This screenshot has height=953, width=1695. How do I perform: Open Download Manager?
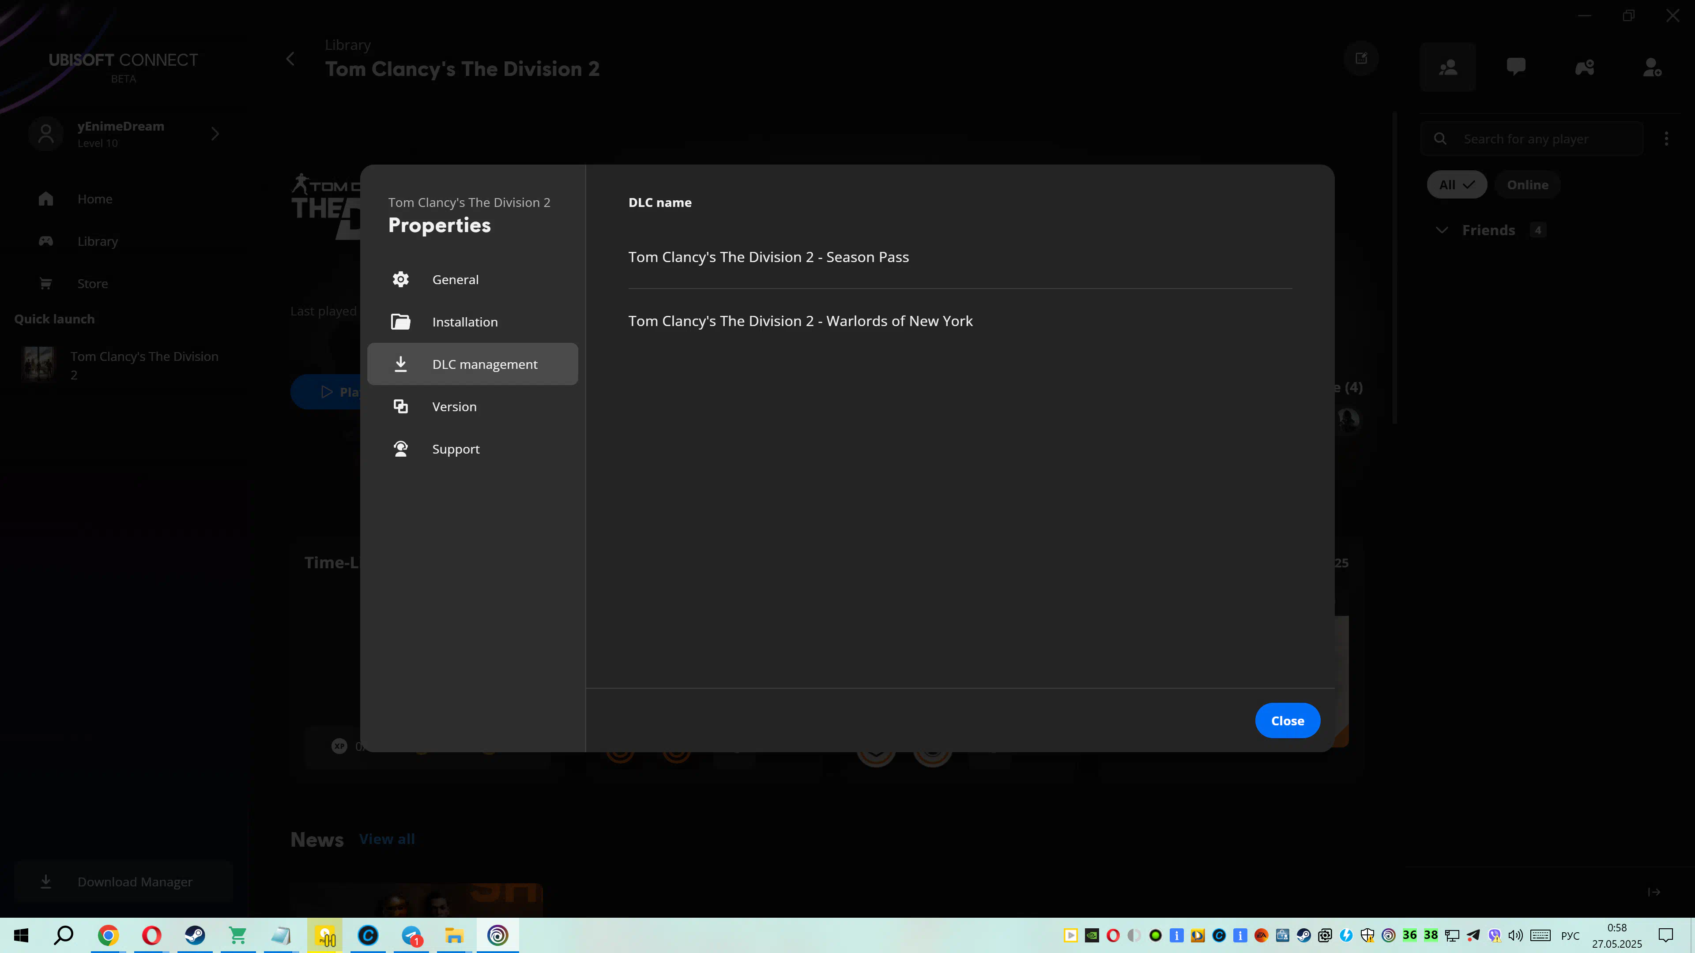[124, 882]
